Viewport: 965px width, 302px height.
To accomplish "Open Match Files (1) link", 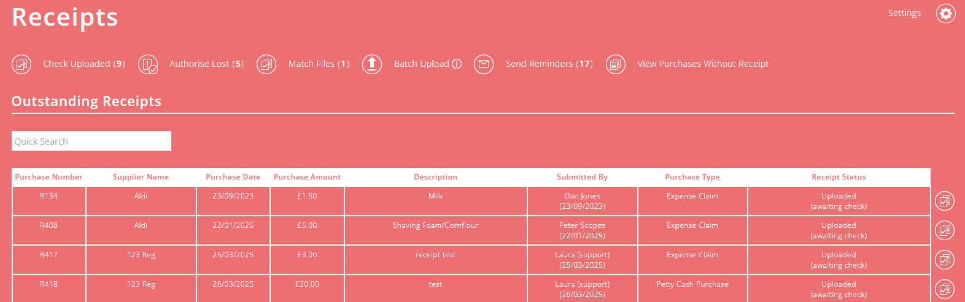I will pos(319,64).
